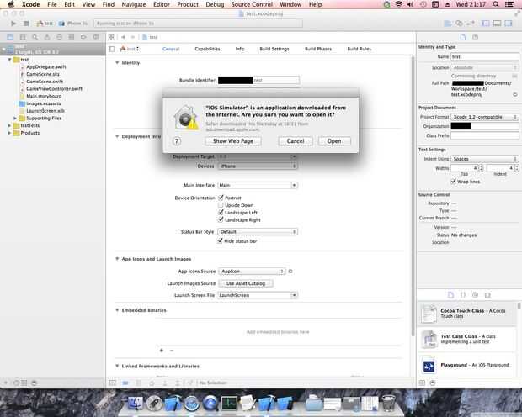Click the Tab width stepper
Image resolution: width=522 pixels, height=417 pixels.
[481, 168]
